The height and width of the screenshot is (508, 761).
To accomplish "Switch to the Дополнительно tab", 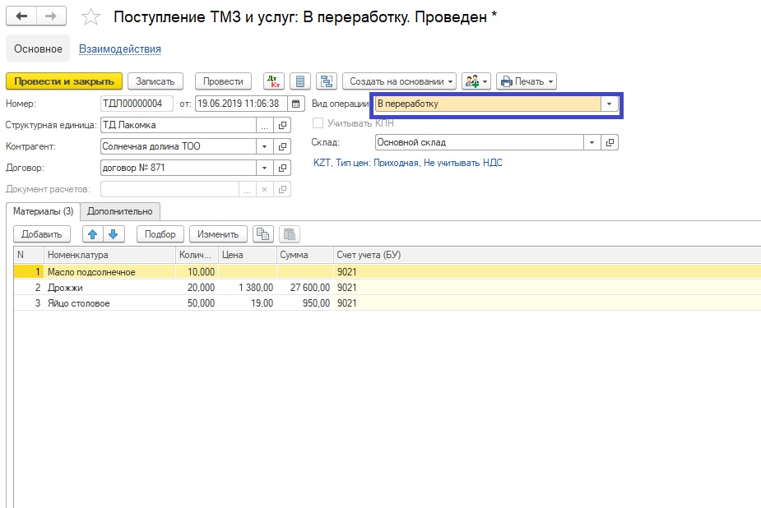I will click(x=120, y=211).
